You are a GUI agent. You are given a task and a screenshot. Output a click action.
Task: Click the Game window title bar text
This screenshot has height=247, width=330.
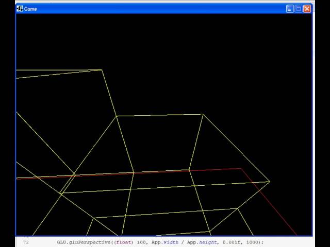[x=30, y=9]
